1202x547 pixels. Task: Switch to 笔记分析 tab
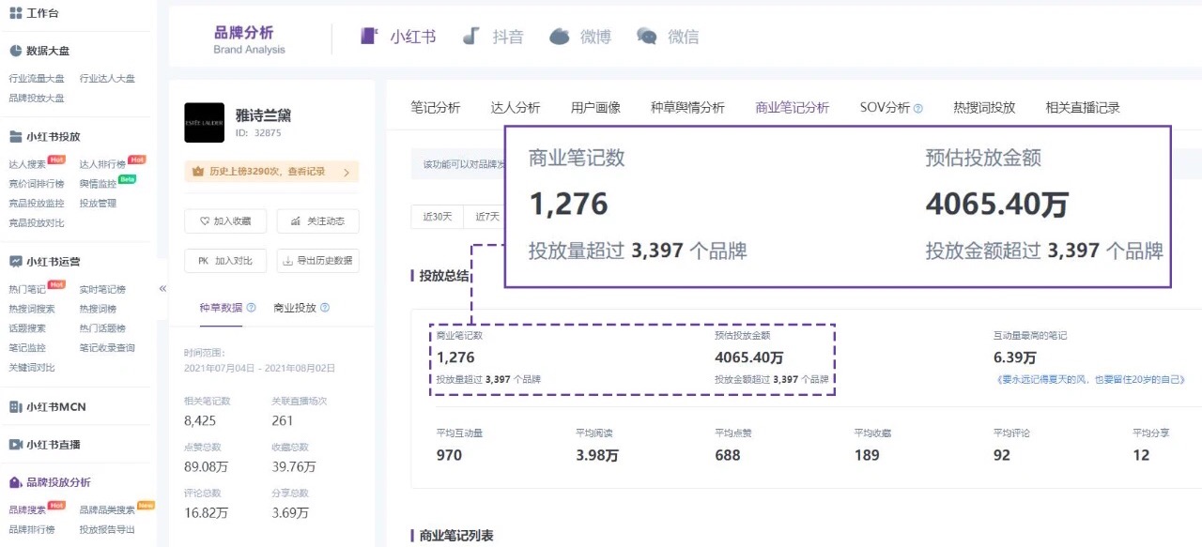coord(436,108)
